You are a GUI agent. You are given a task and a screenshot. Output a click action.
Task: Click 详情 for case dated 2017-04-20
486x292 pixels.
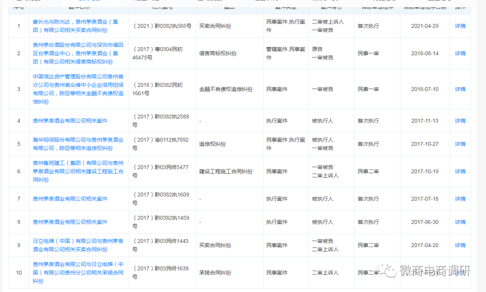pos(460,245)
